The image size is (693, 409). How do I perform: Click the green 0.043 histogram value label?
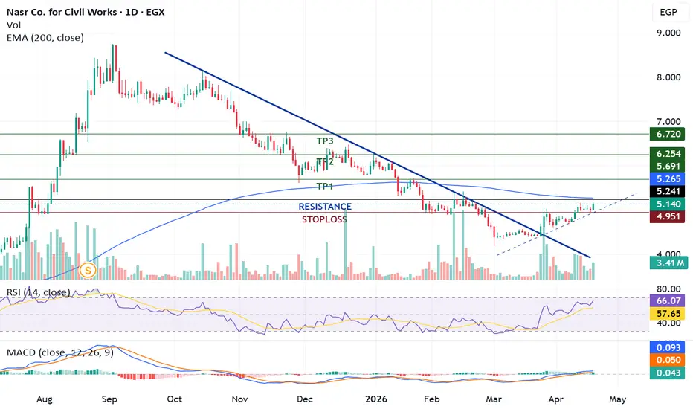pos(668,373)
